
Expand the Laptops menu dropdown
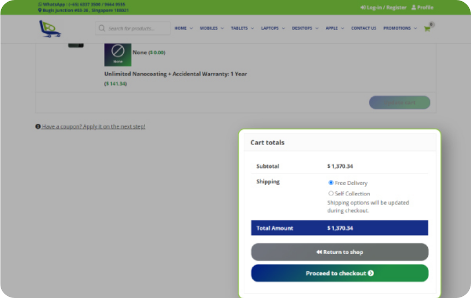tap(273, 28)
